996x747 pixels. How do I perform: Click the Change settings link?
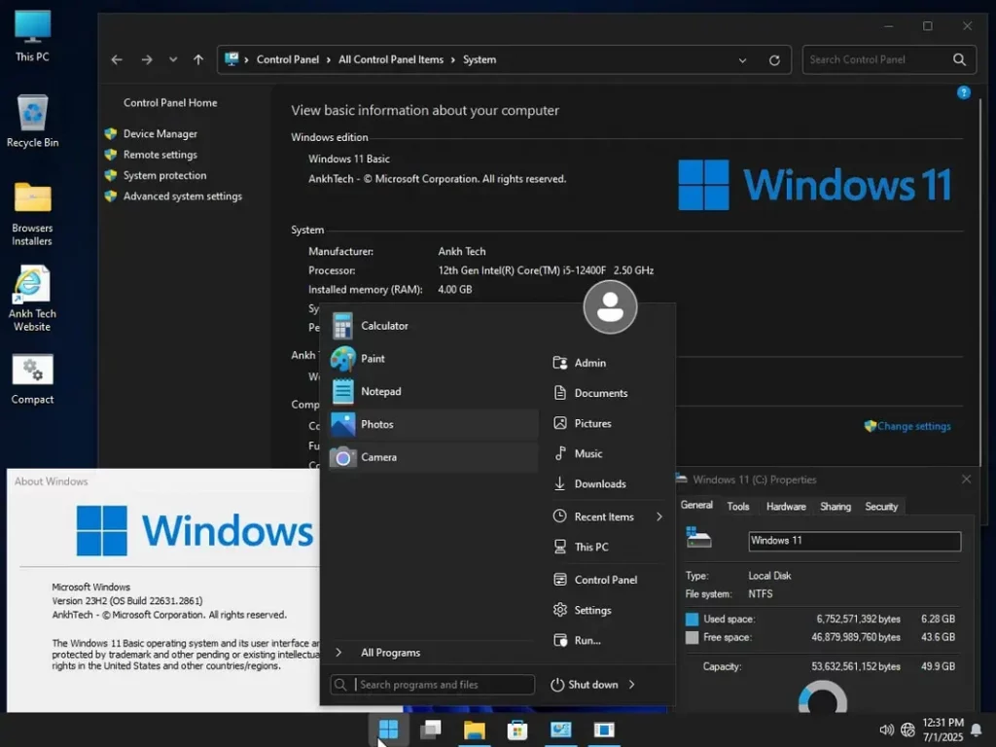(913, 426)
